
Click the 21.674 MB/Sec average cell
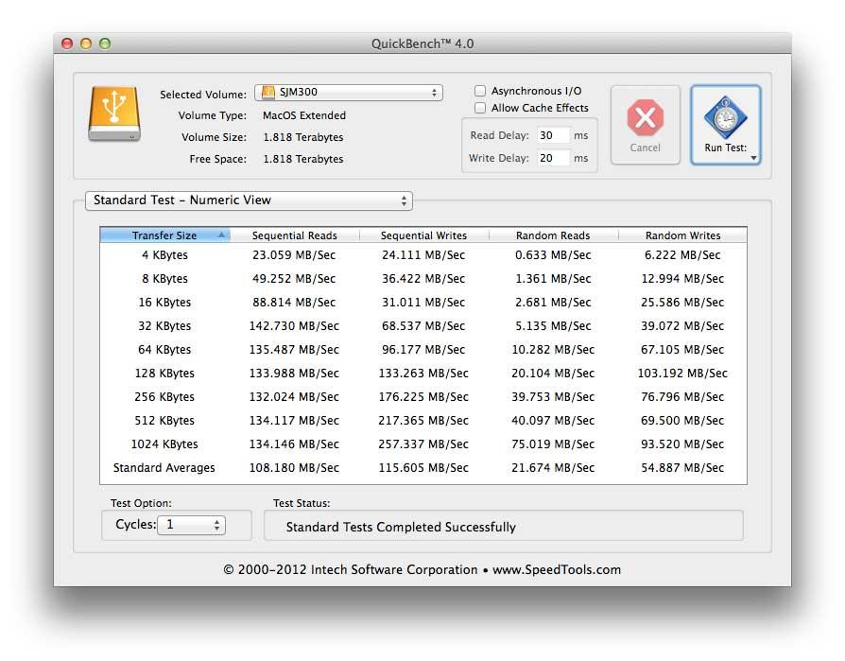point(553,468)
